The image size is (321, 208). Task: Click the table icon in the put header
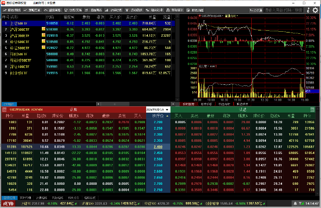(312, 110)
